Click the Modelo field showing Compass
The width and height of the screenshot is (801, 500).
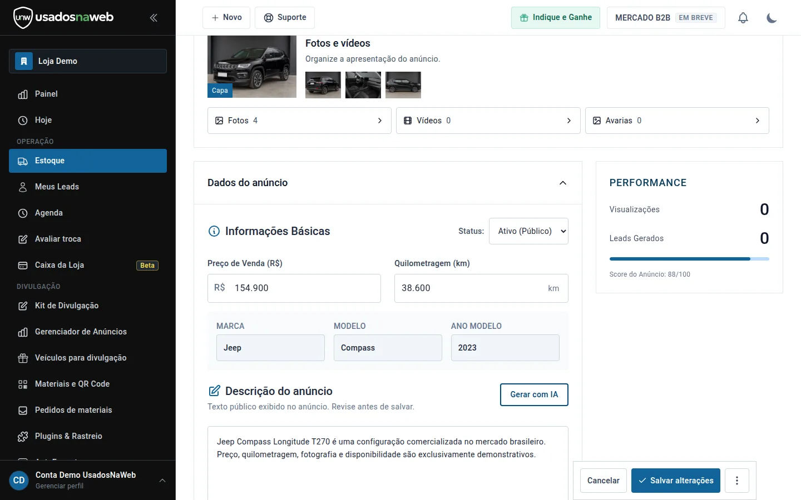click(388, 348)
